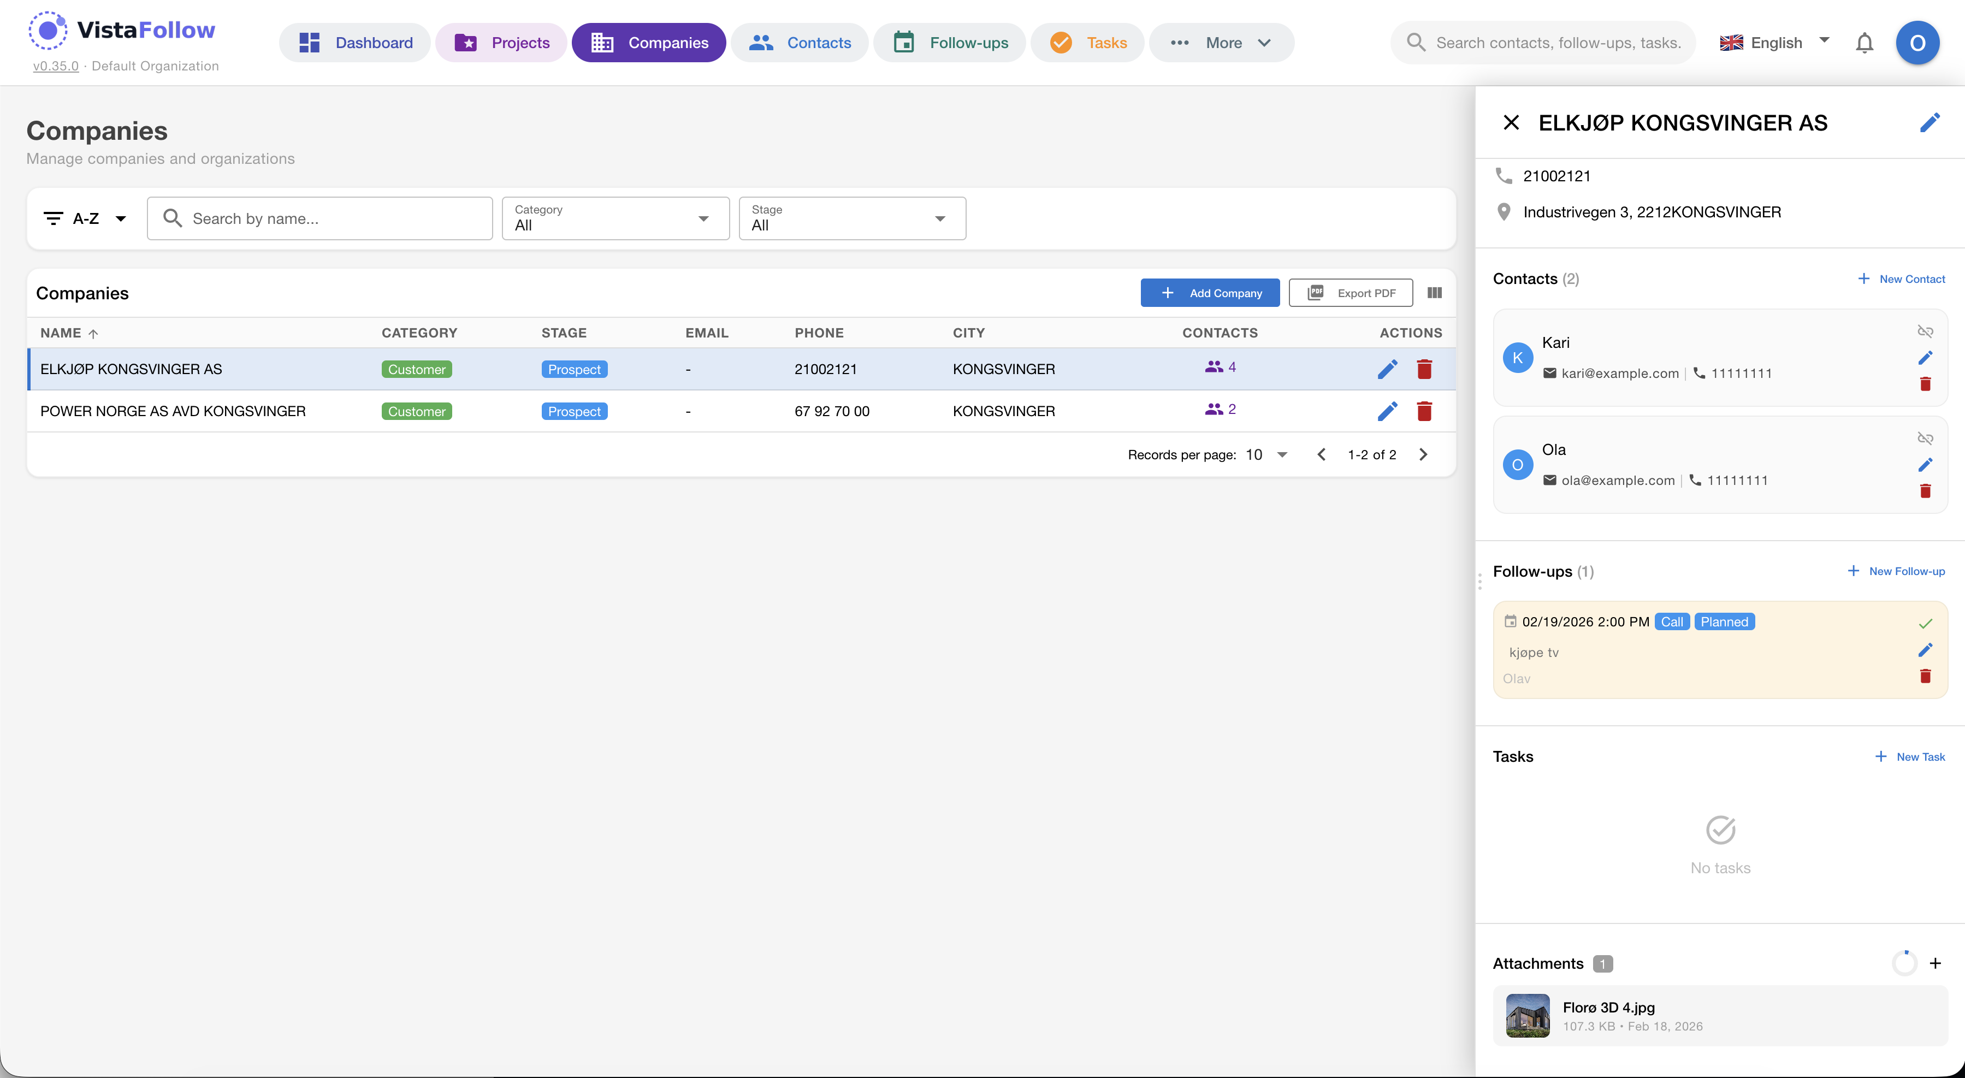Edit contact Ola with pencil icon
The height and width of the screenshot is (1078, 1965).
(x=1925, y=465)
